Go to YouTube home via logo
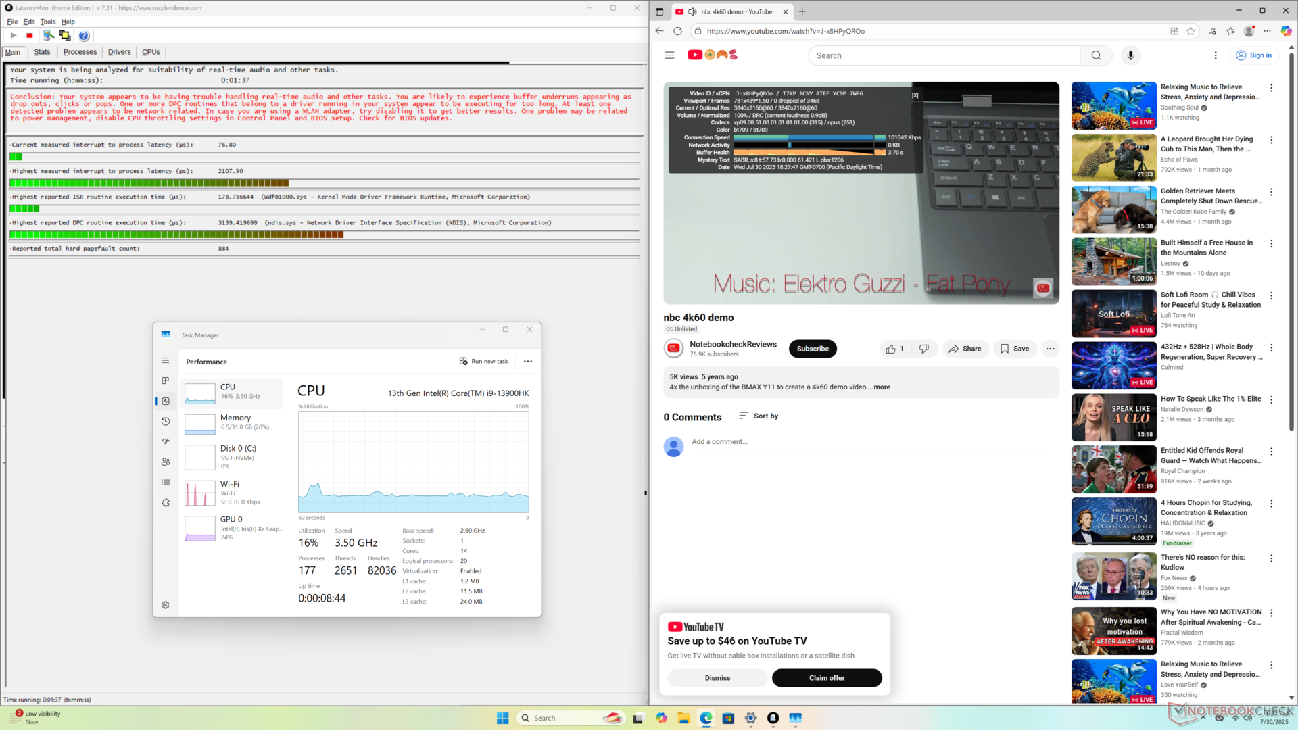 tap(712, 55)
